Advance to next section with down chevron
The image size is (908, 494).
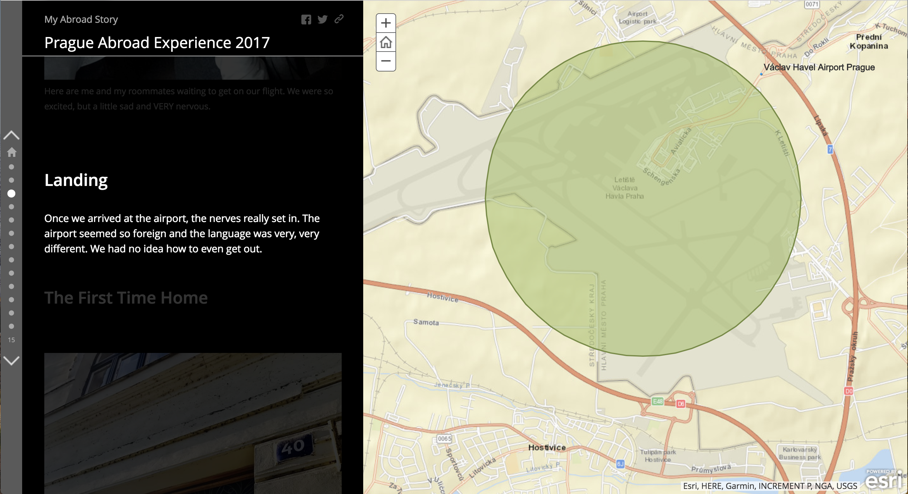(x=11, y=361)
